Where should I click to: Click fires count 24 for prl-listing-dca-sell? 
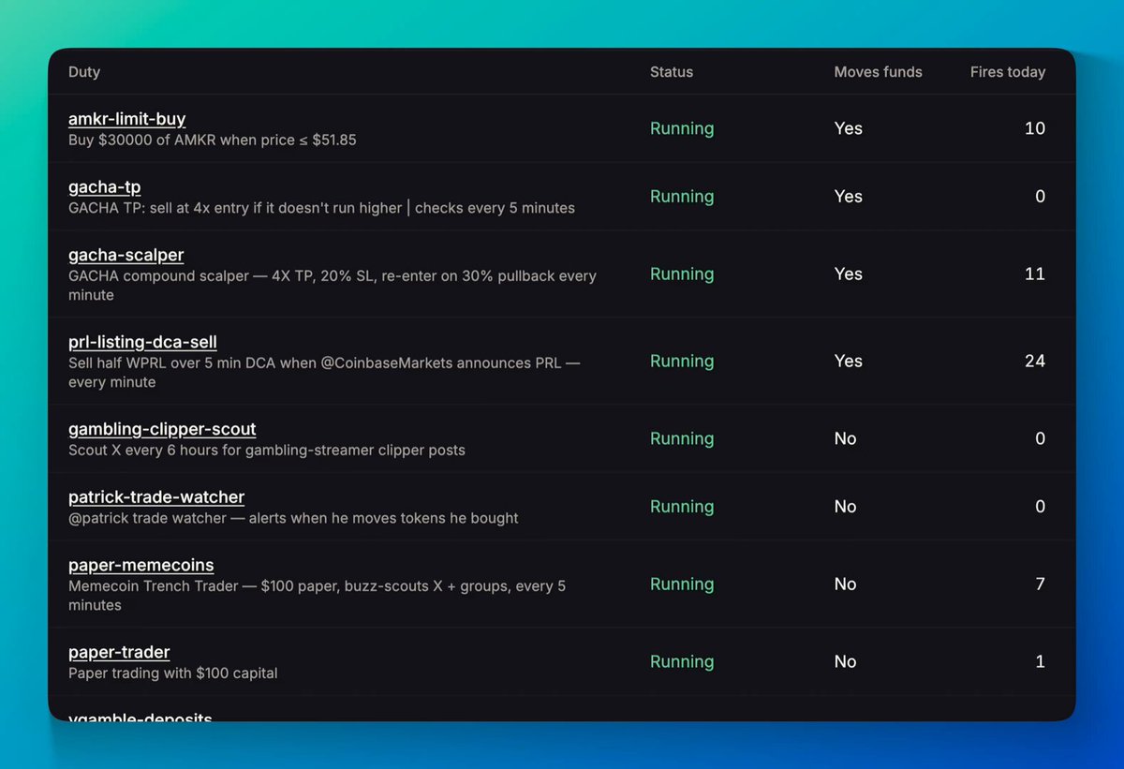pos(1035,362)
